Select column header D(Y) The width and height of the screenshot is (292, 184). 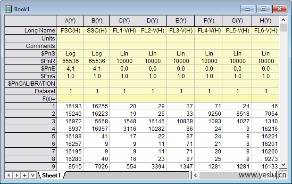152,21
